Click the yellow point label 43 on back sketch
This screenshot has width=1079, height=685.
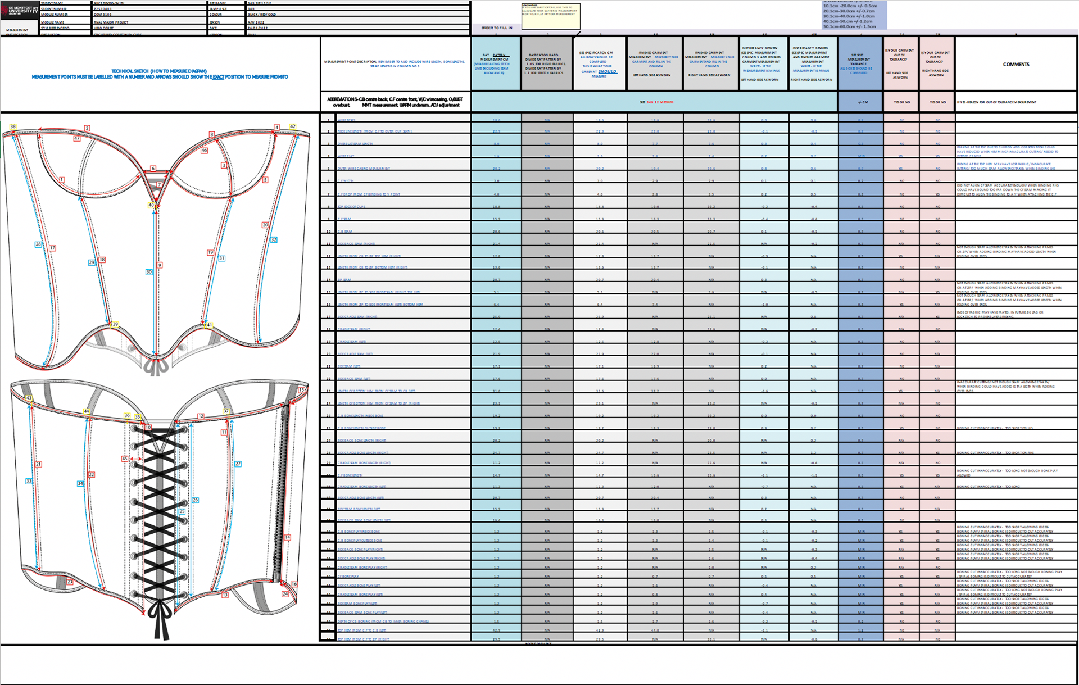[29, 398]
